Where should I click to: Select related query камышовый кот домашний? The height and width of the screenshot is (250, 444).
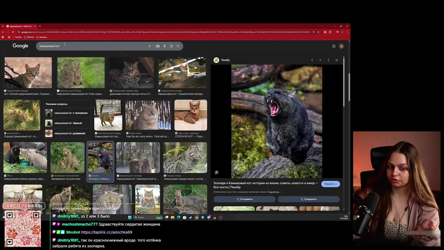pos(68,133)
